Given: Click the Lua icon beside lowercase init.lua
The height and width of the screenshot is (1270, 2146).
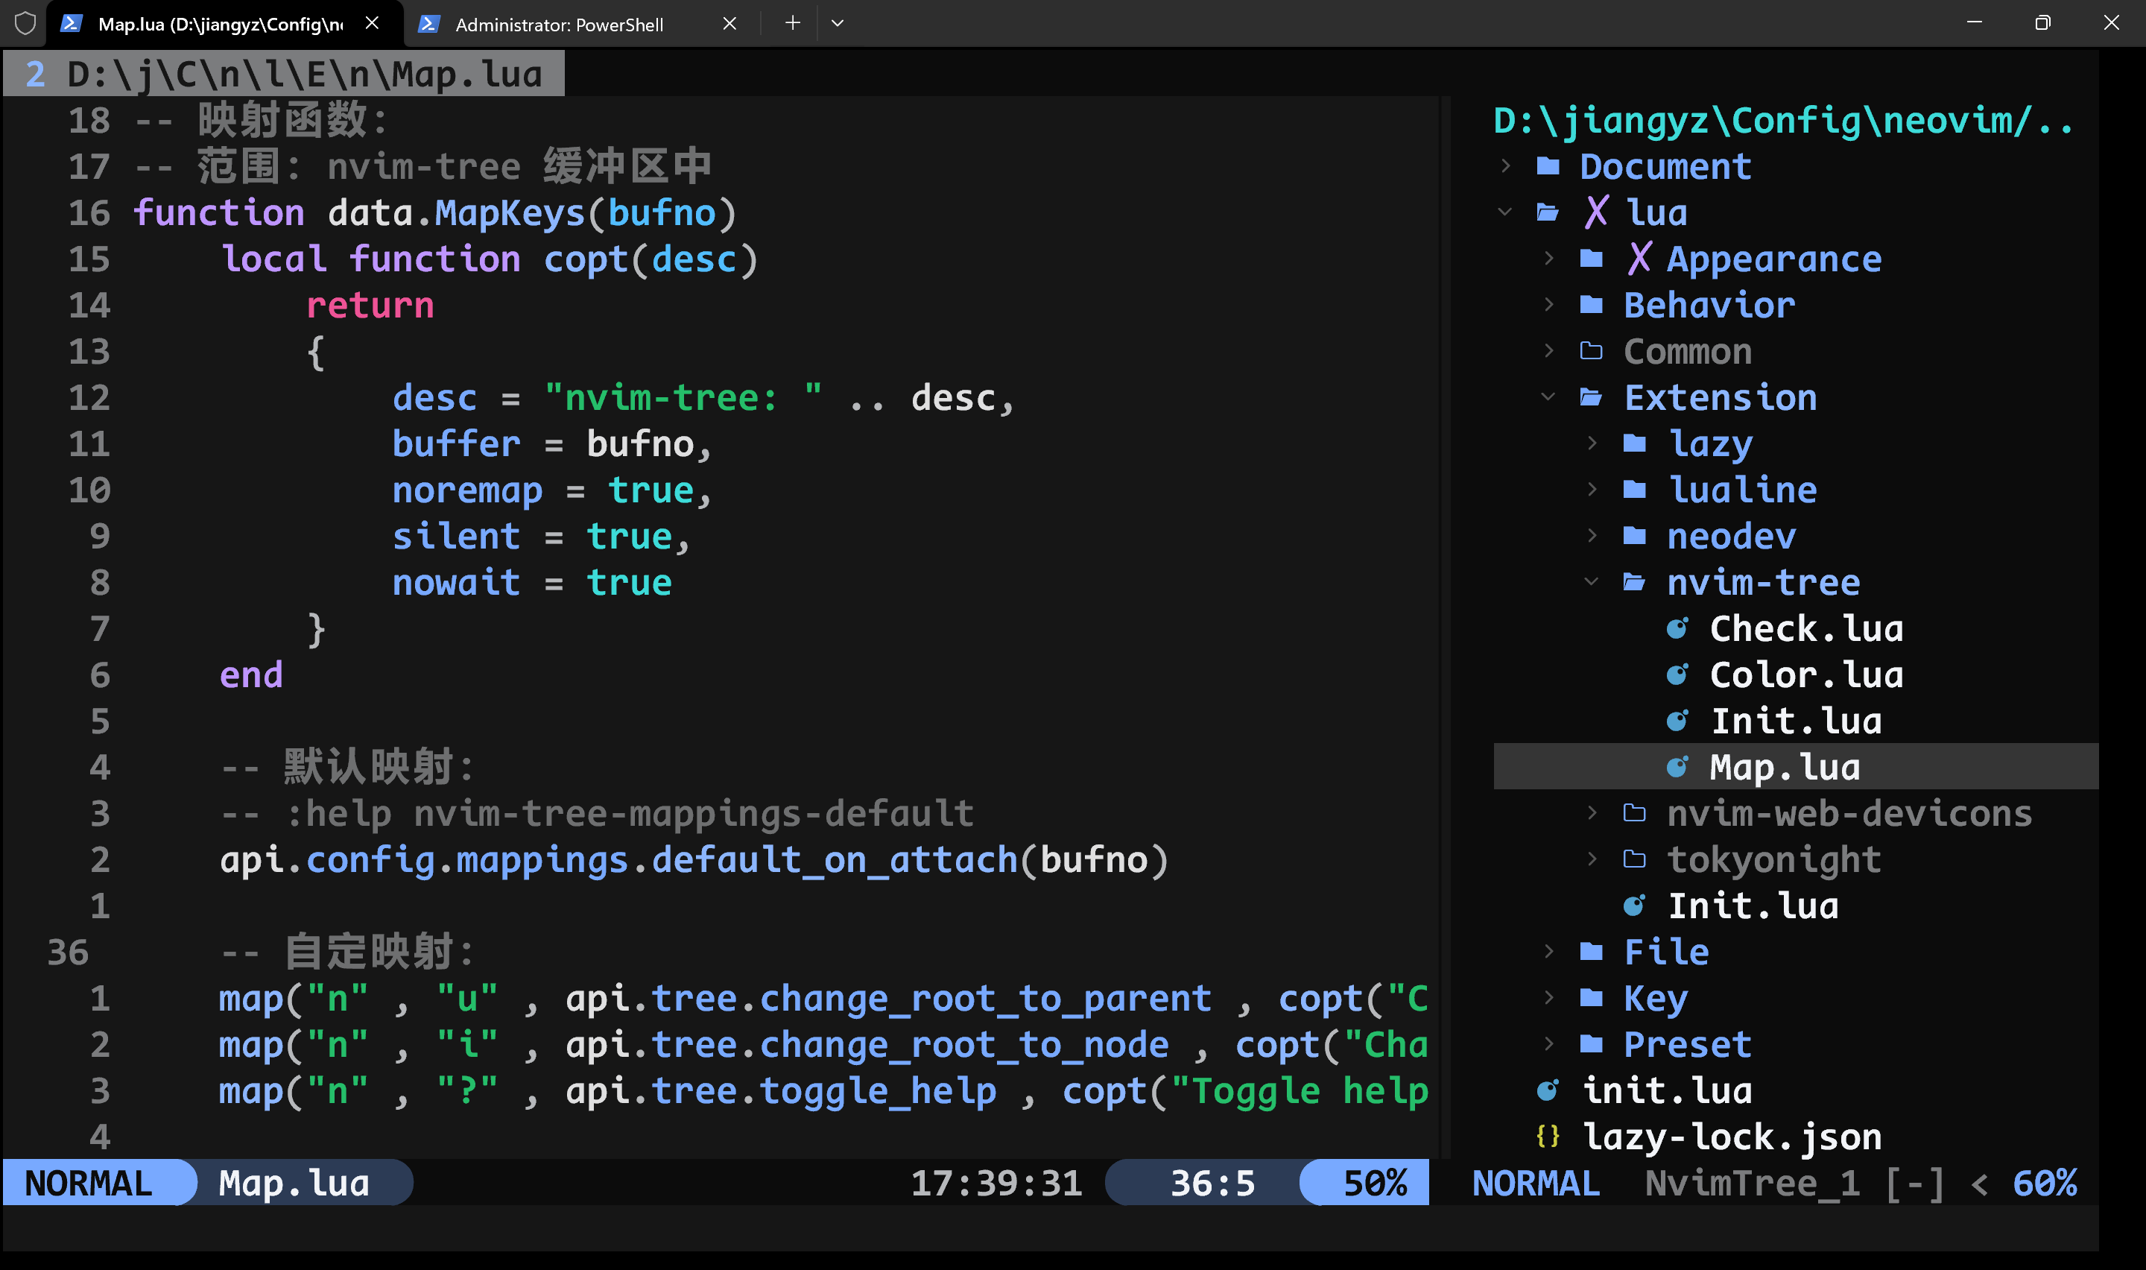Looking at the screenshot, I should (1548, 1090).
